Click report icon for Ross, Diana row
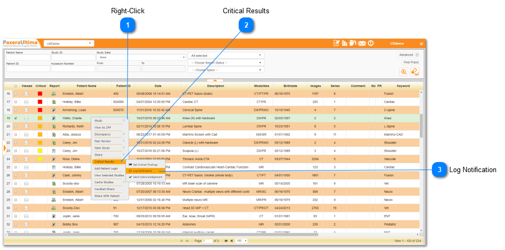505x250 pixels. pos(54,159)
